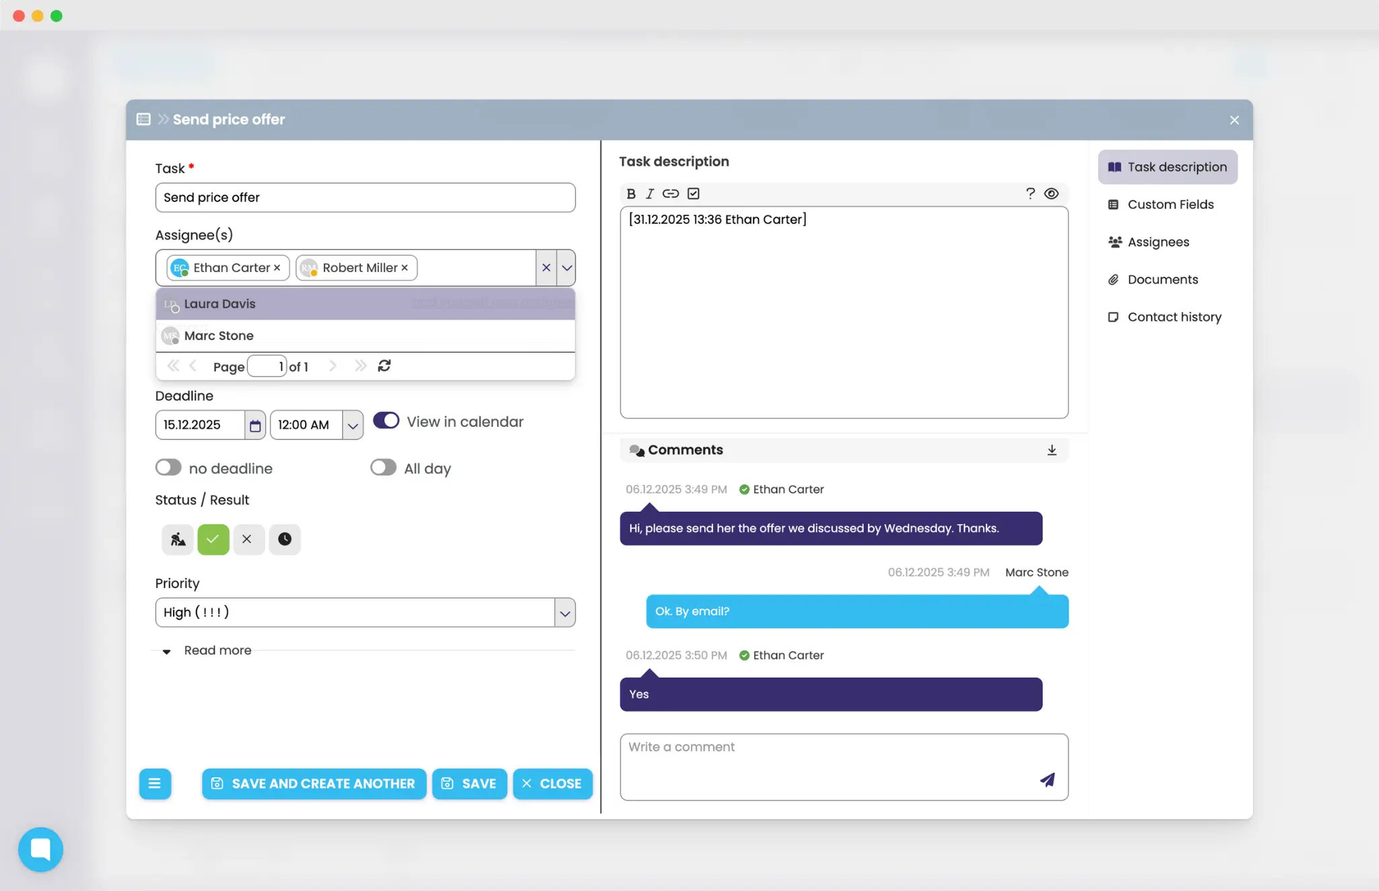
Task: Disable the View in calendar switch
Action: [386, 421]
